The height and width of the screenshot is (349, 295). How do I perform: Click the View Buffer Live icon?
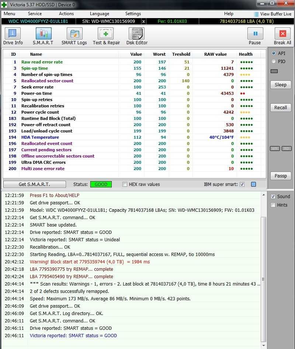point(256,14)
